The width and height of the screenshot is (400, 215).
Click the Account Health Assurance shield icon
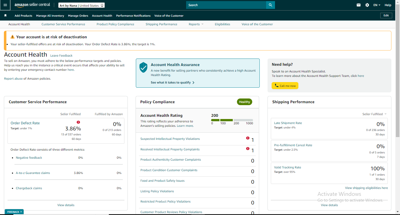click(x=143, y=67)
